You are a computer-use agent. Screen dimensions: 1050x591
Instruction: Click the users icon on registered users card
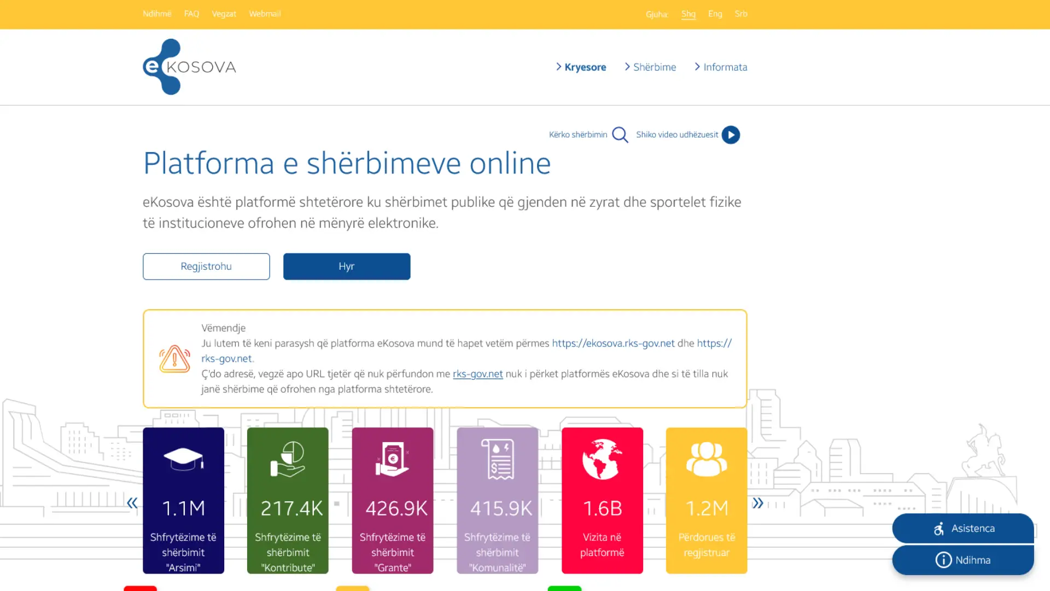707,459
